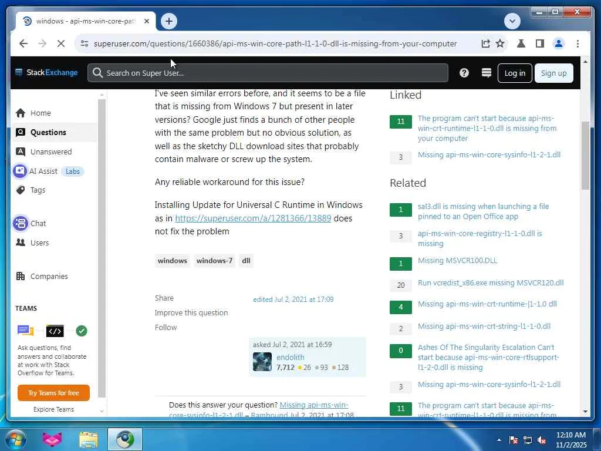Open Ashes Of The Singularity Escalation question
The image size is (601, 451).
pyautogui.click(x=488, y=357)
